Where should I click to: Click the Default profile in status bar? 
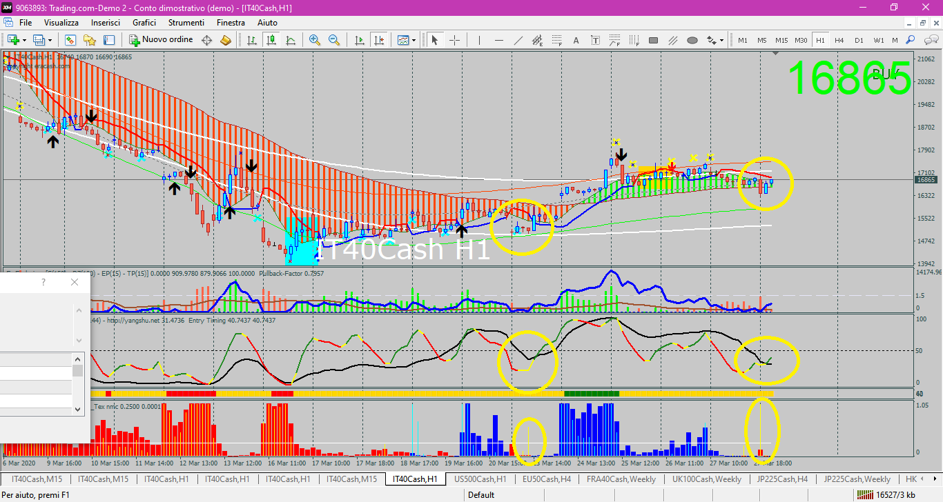[x=481, y=494]
